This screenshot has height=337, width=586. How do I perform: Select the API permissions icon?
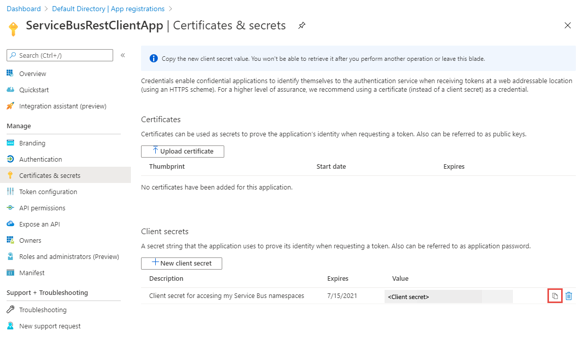point(10,207)
